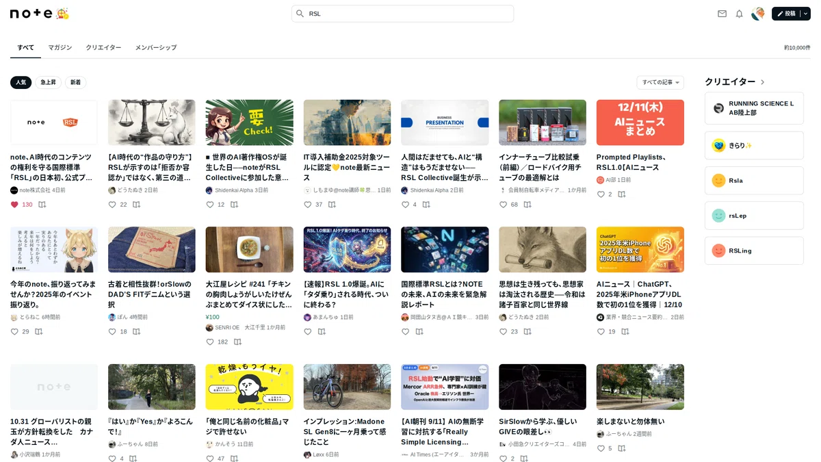Bookmark the 小田急クリエイターズ article with 2 likes
The height and width of the screenshot is (462, 821).
tap(523, 459)
